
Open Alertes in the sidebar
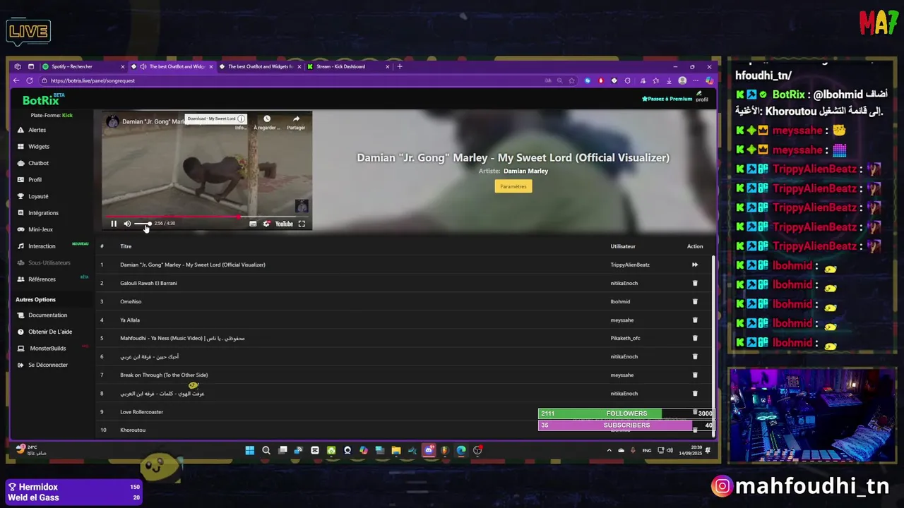(x=37, y=130)
